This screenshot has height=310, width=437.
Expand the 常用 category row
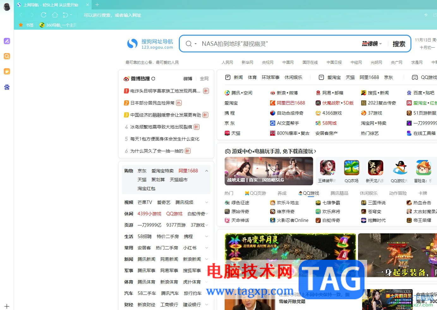[207, 248]
